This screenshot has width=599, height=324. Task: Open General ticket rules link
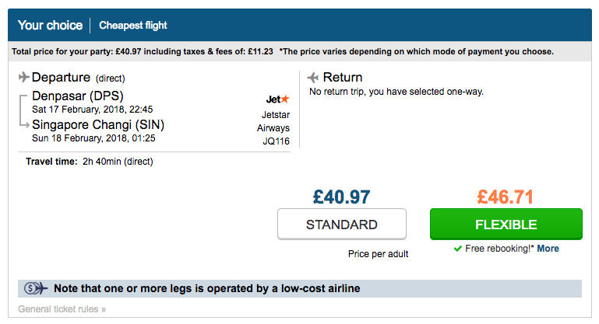coord(62,309)
